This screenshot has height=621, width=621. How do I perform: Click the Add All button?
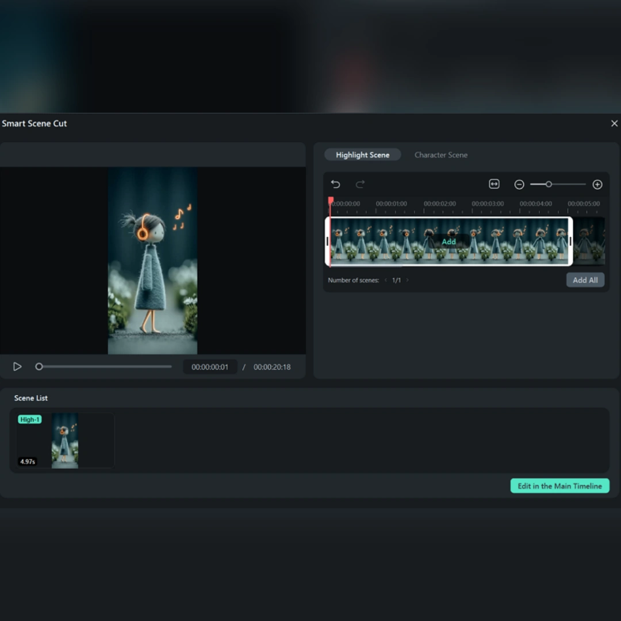coord(585,280)
